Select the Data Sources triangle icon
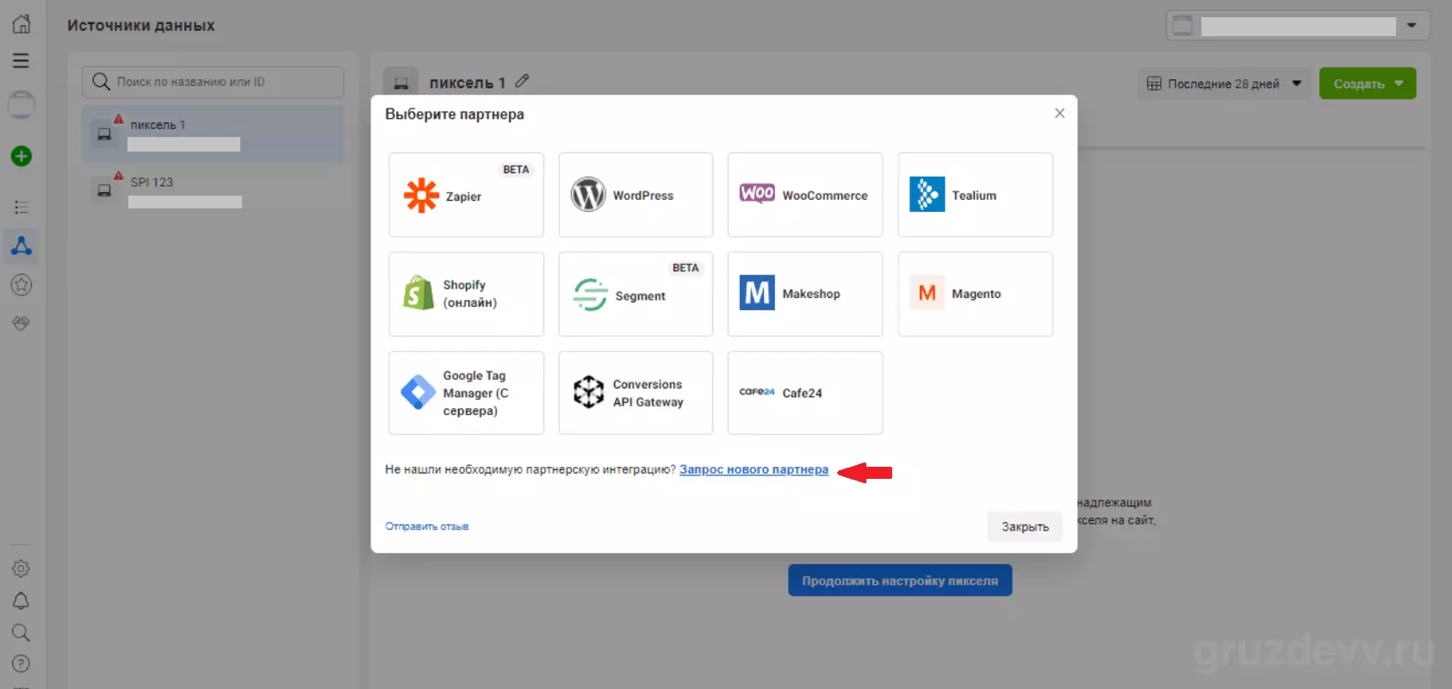Image resolution: width=1452 pixels, height=689 pixels. pos(22,246)
